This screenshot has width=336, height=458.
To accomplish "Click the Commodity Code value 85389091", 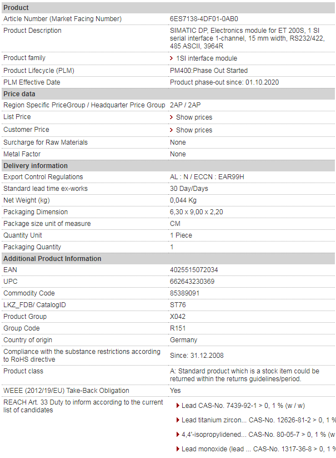I will 184,293.
